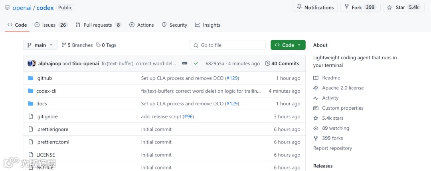Click the alphajoop author avatar
The image size is (431, 171).
(x=30, y=64)
